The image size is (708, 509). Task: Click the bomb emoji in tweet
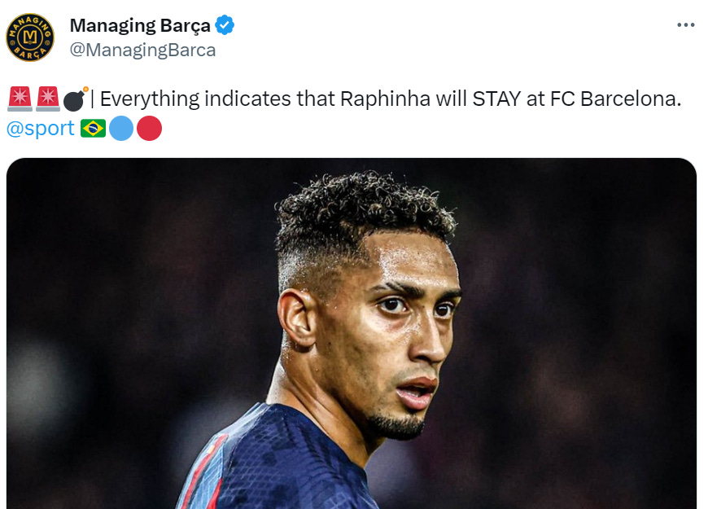pos(76,99)
